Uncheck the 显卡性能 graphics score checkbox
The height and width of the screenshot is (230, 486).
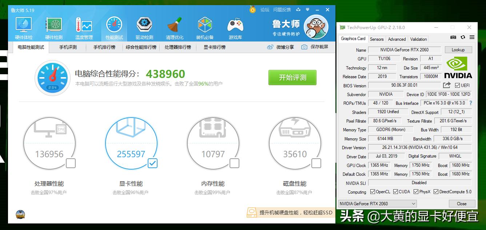(x=152, y=164)
